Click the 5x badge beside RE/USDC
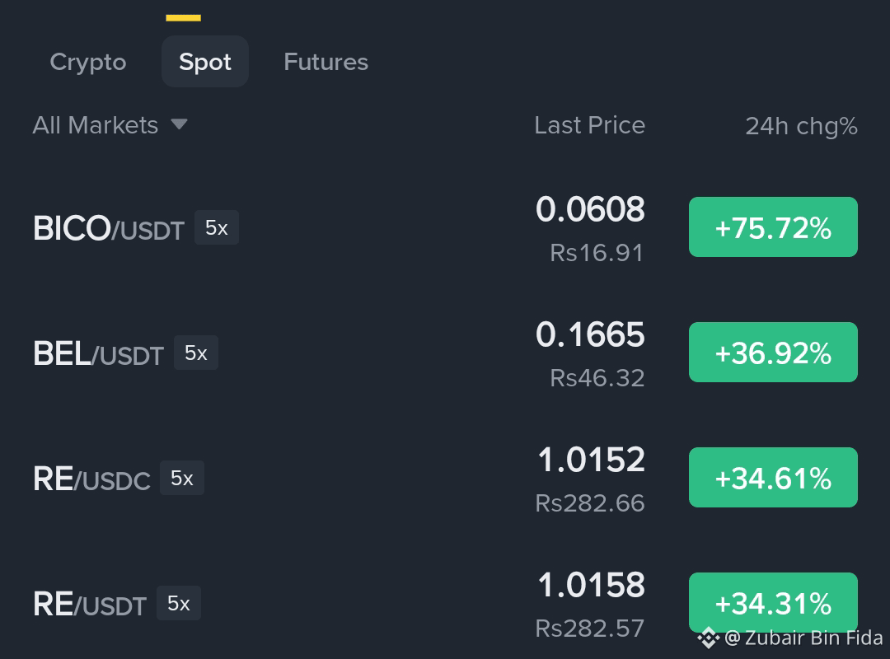The image size is (890, 659). (181, 478)
